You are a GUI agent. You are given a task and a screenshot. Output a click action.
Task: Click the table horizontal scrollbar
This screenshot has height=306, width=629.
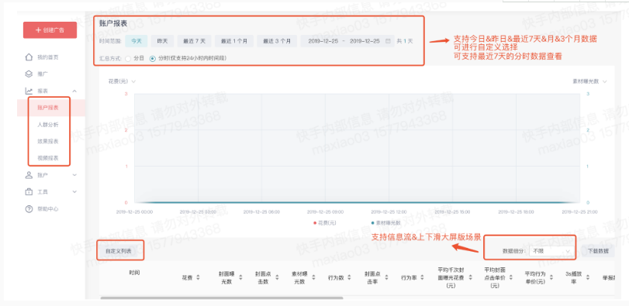(x=222, y=298)
